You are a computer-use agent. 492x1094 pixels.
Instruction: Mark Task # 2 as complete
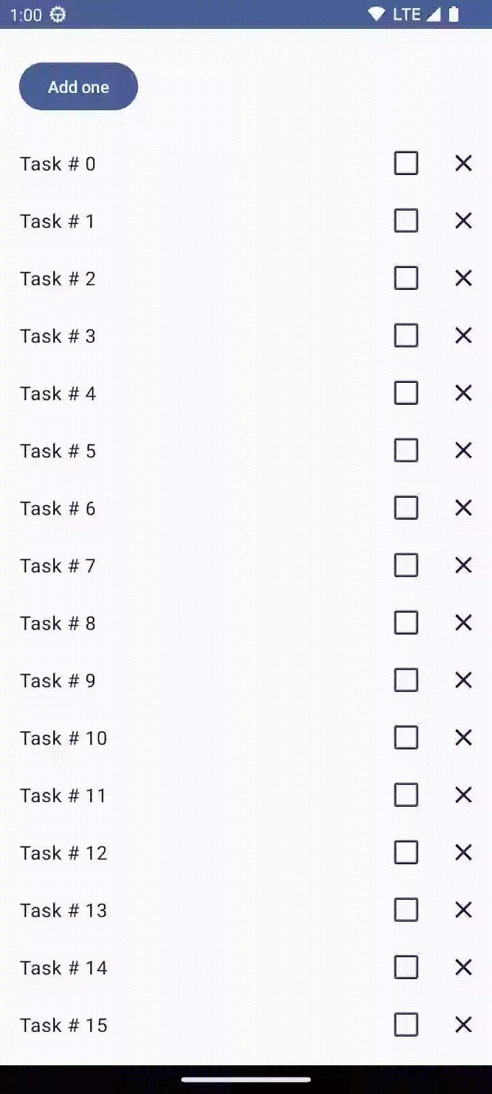[406, 278]
